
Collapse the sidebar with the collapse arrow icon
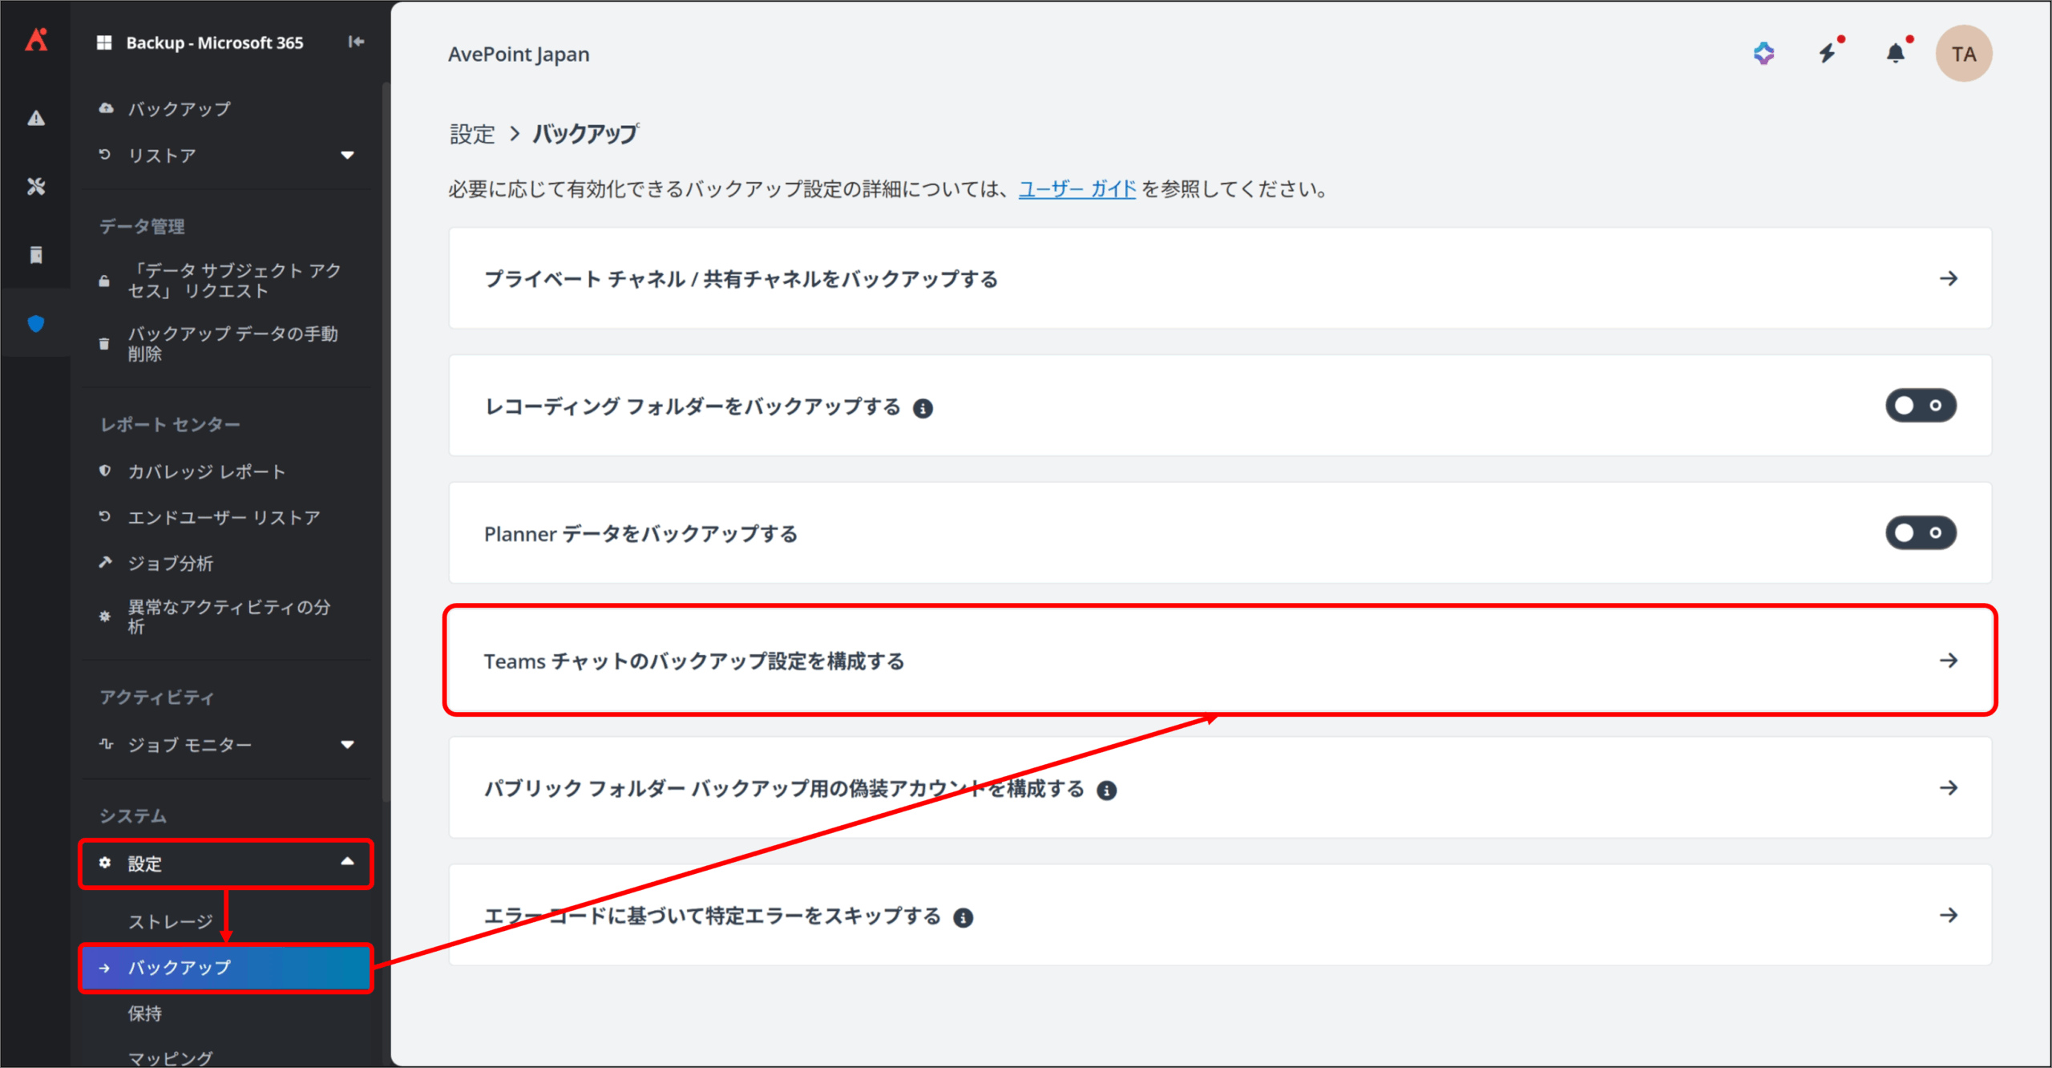pos(356,42)
